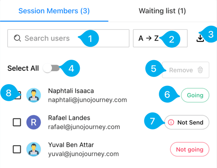Click Rafael Landes' purple R avatar
This screenshot has height=168, width=217.
34,122
